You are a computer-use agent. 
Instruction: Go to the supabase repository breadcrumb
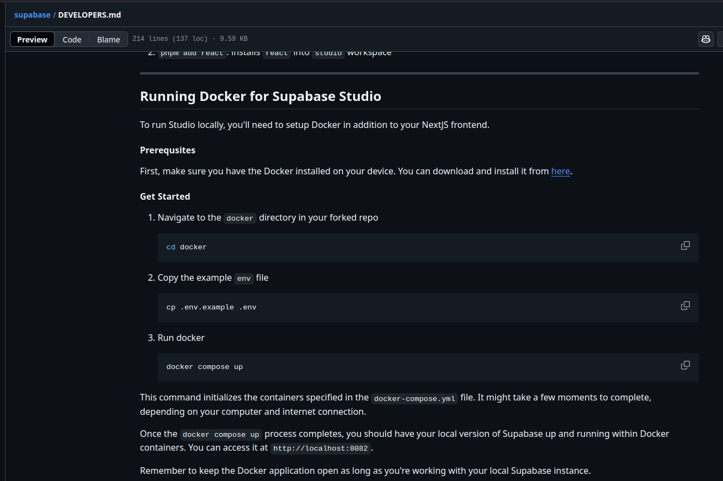point(32,15)
